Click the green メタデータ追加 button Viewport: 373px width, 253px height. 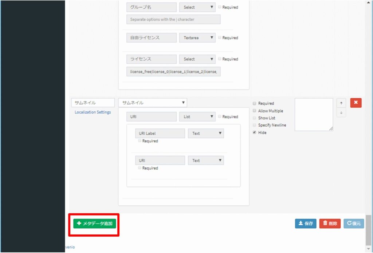[95, 224]
